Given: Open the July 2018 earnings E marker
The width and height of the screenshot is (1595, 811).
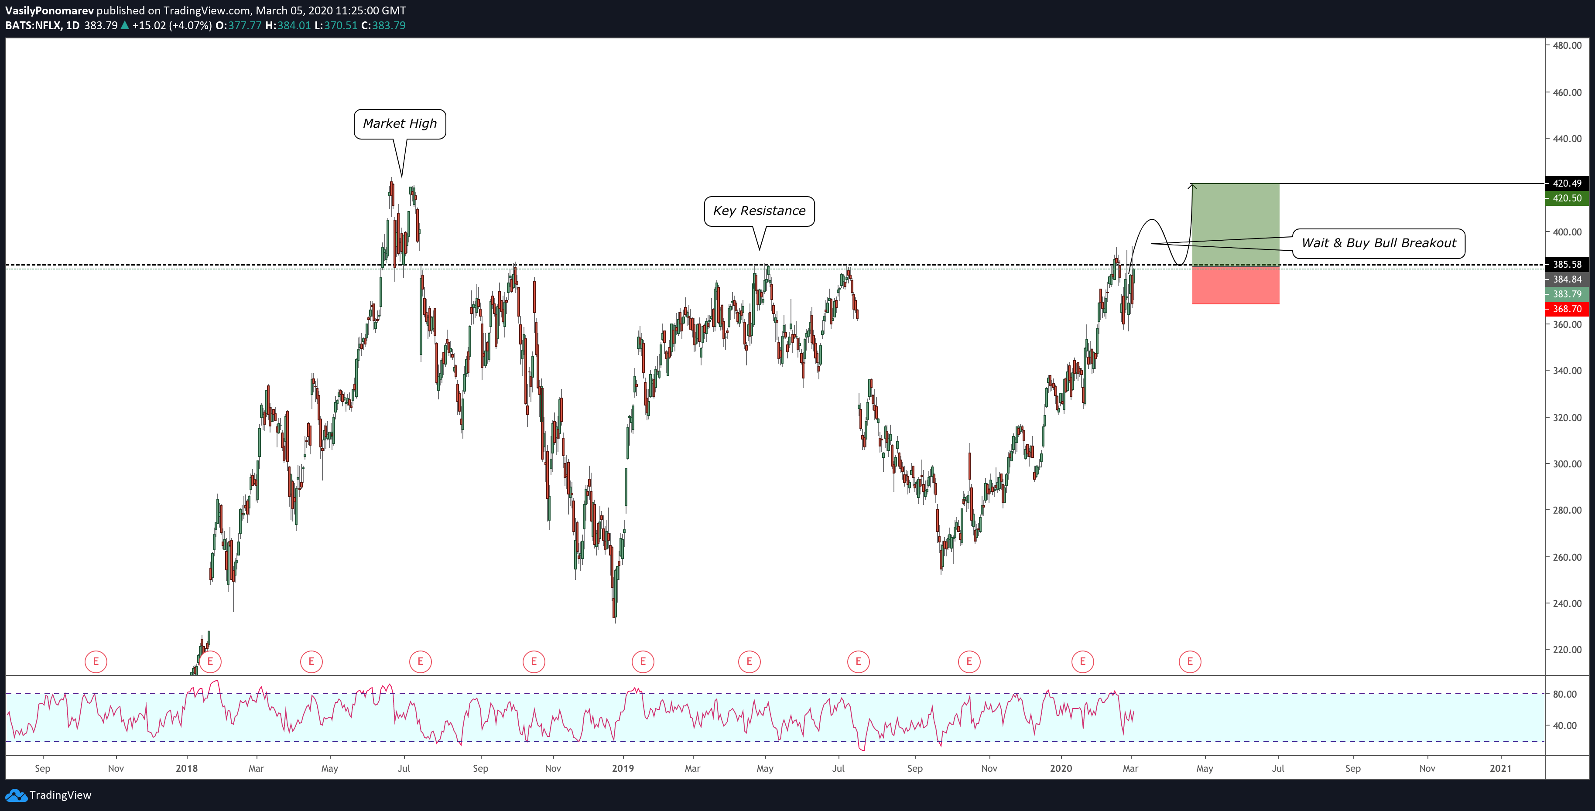Looking at the screenshot, I should 421,661.
